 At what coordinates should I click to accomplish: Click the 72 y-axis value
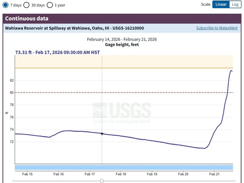point(12,142)
